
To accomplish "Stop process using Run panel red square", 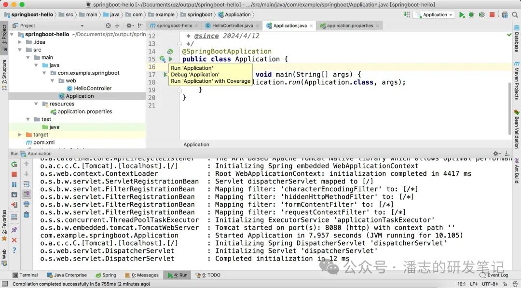I will pos(14,174).
